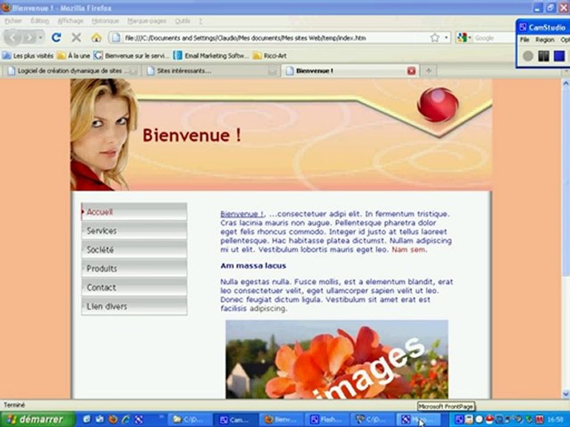
Task: Open Les plus visités bookmark
Action: (28, 56)
